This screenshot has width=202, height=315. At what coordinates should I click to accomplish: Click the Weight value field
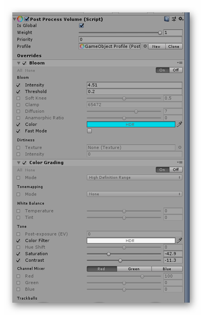pos(173,32)
